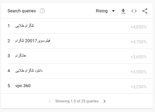Click the +4,850% rise value
The image size is (155, 112).
click(x=139, y=27)
